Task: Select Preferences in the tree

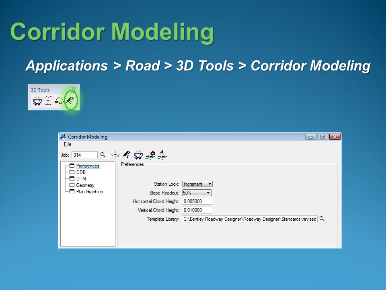Action: pyautogui.click(x=88, y=166)
